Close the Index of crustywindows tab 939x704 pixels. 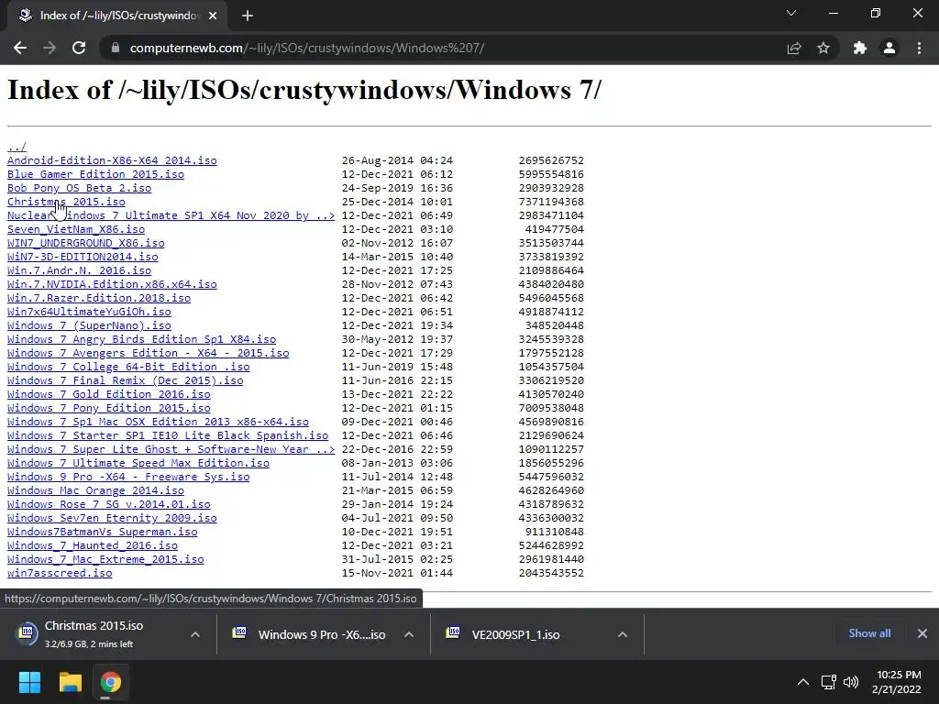point(213,16)
